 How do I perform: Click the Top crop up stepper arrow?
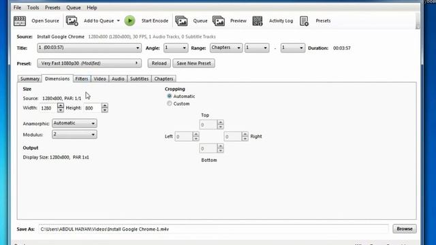[221, 122]
